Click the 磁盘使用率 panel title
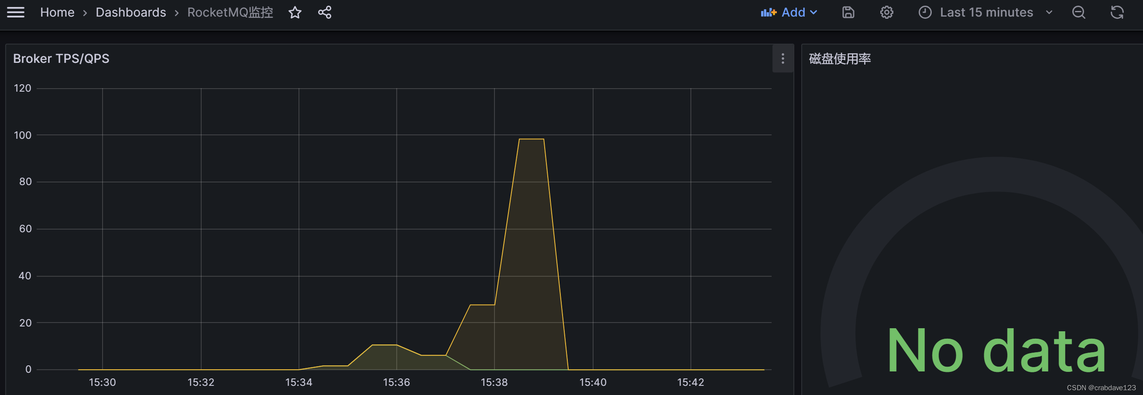Viewport: 1143px width, 395px height. (x=840, y=58)
